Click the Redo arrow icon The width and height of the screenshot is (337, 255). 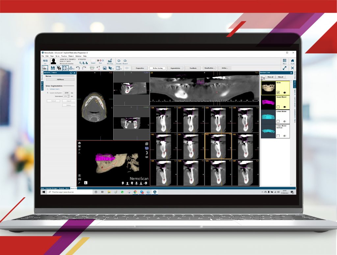[84, 68]
